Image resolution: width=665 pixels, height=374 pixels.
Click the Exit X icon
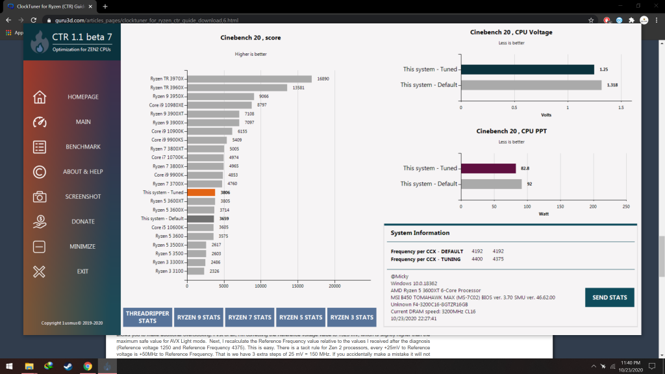point(39,271)
